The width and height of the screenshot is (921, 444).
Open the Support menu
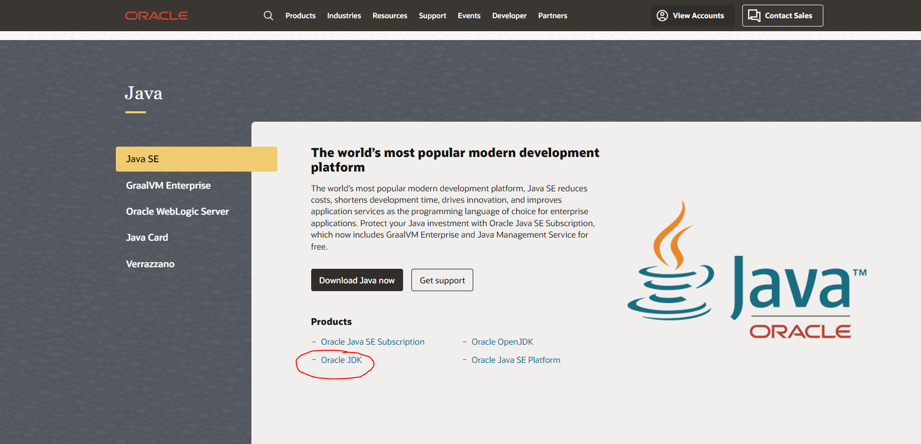[432, 16]
